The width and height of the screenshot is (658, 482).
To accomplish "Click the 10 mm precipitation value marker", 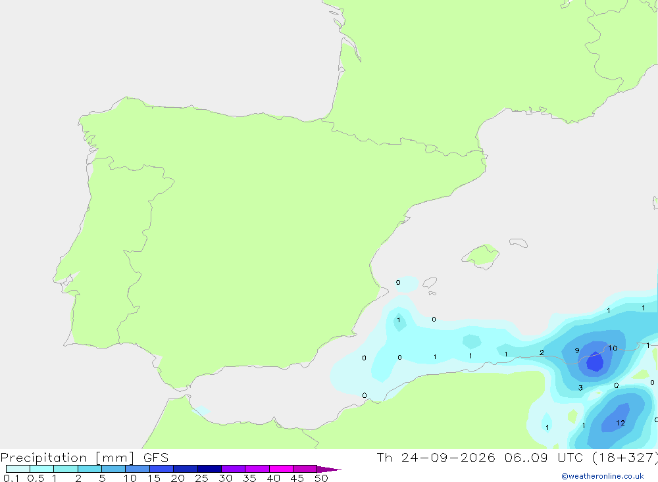I will (613, 348).
